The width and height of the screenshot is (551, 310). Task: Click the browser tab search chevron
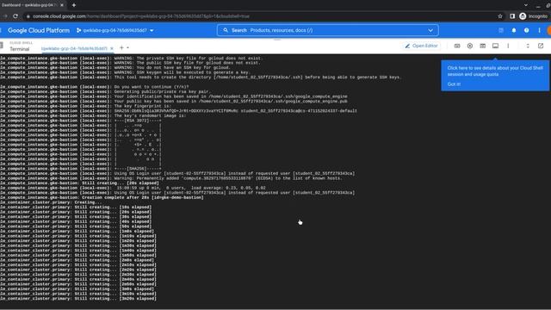click(526, 5)
